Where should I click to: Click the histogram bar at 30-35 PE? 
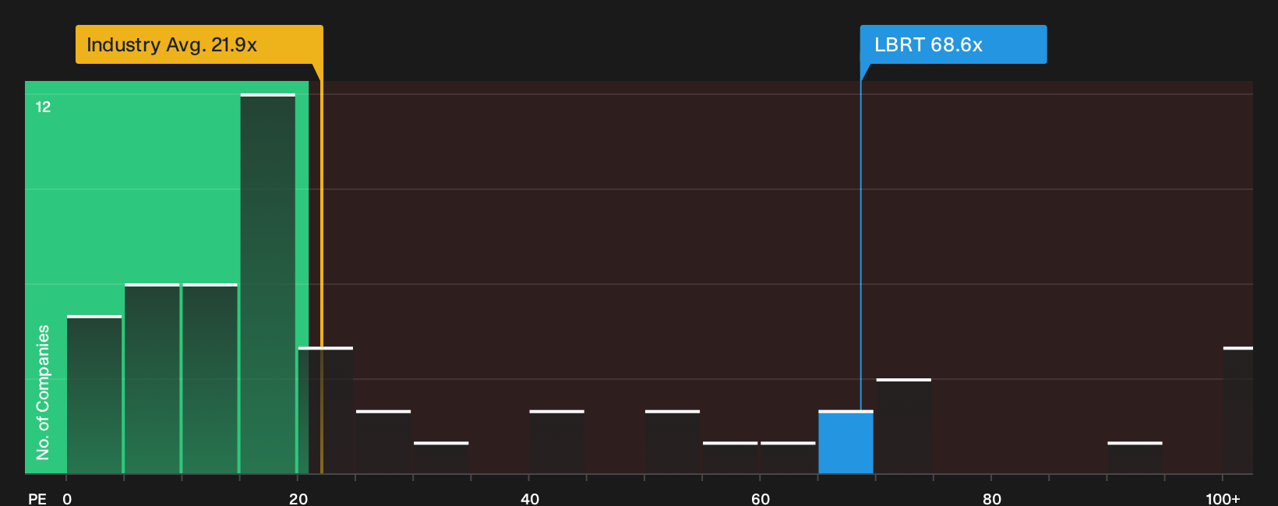[441, 458]
